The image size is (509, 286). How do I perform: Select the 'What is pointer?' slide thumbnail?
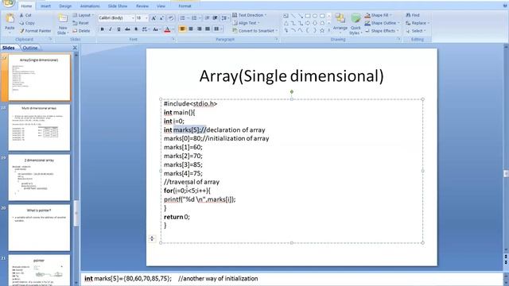[39, 228]
